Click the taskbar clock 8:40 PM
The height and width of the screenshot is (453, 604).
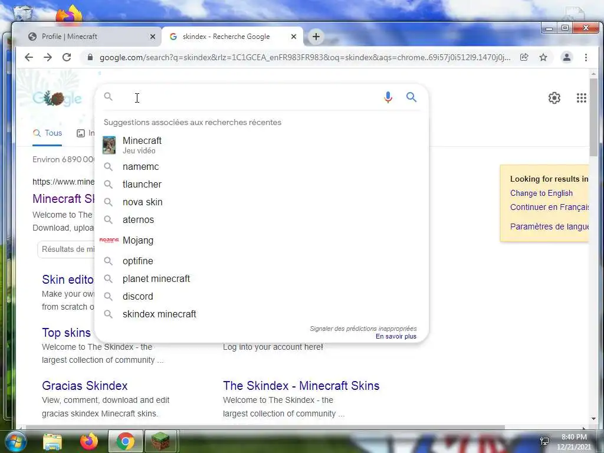coord(573,437)
